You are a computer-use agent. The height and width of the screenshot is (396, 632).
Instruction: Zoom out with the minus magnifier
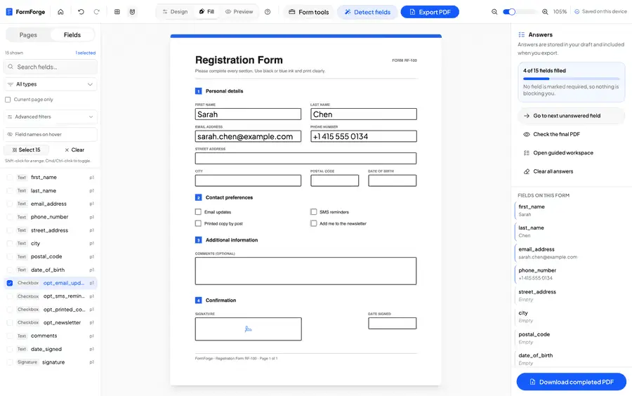click(494, 12)
